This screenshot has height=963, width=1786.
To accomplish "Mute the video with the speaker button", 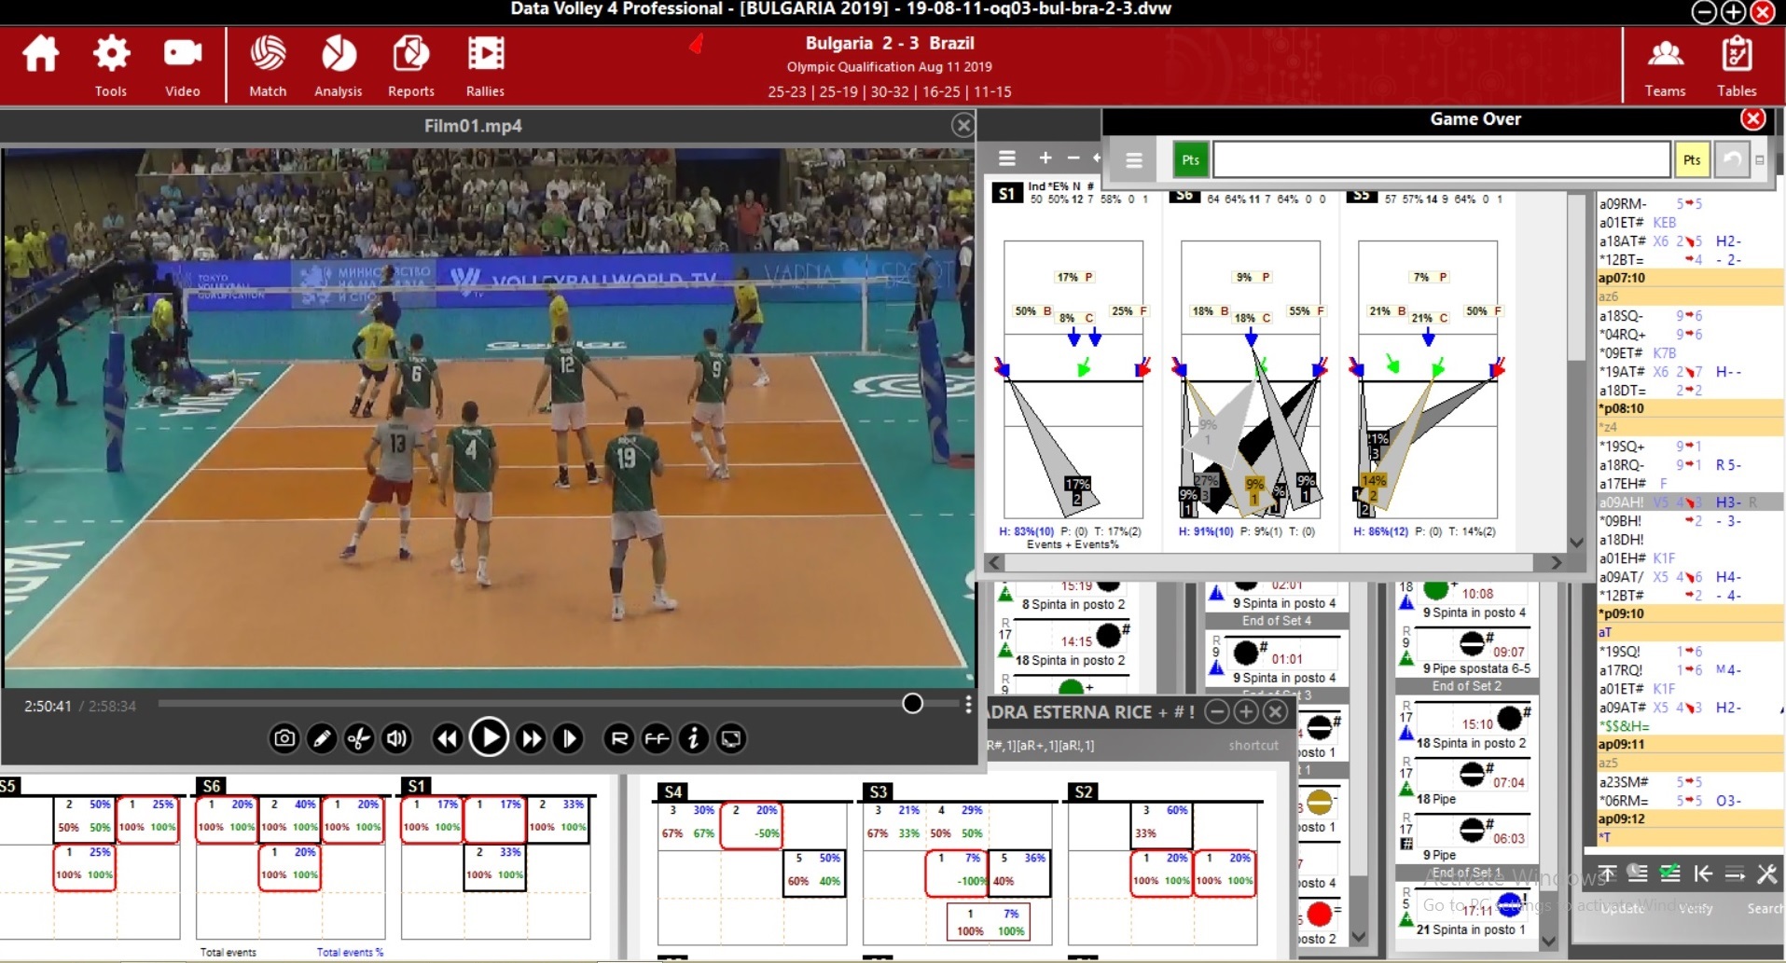I will (x=397, y=738).
